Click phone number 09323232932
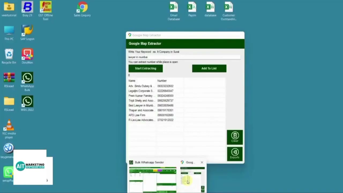This screenshot has width=343, height=193. point(165,86)
